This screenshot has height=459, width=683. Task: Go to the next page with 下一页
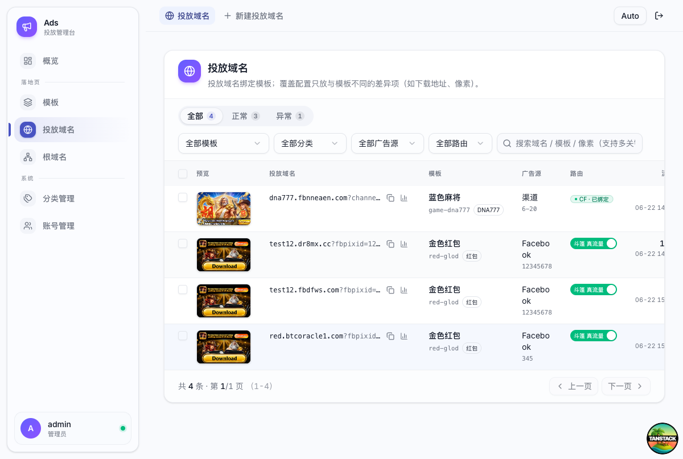626,386
